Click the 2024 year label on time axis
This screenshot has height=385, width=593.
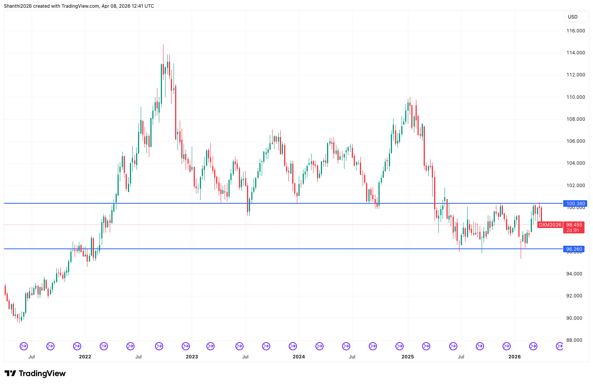click(299, 357)
